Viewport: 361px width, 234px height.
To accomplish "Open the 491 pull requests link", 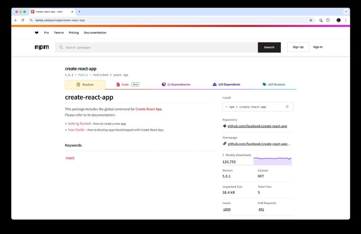I will 261,209.
